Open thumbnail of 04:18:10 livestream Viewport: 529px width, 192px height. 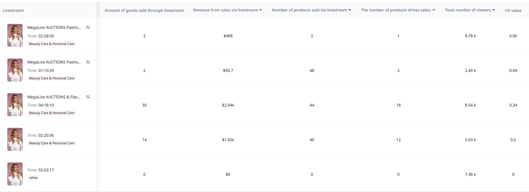[x=15, y=105]
